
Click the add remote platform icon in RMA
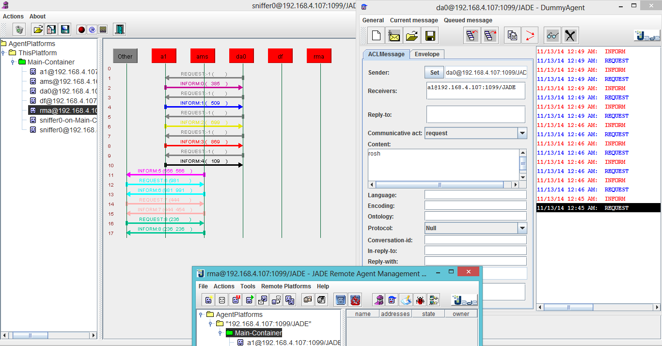pyautogui.click(x=433, y=300)
